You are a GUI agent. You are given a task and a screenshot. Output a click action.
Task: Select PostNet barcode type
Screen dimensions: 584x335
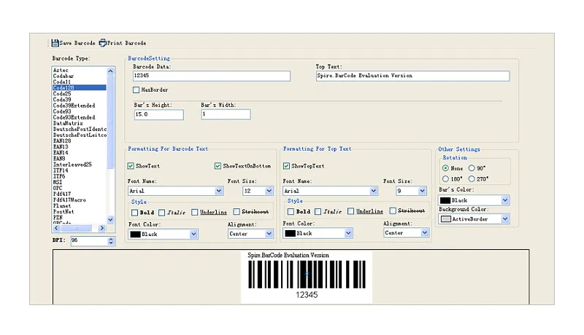tap(80, 212)
